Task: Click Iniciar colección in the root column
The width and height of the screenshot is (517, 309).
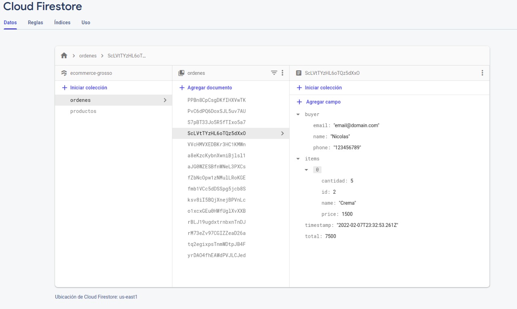Action: pos(88,87)
